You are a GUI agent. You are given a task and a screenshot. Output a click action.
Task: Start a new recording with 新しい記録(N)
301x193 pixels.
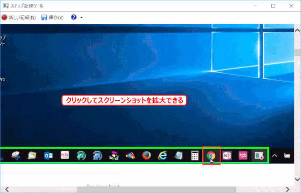coord(19,17)
